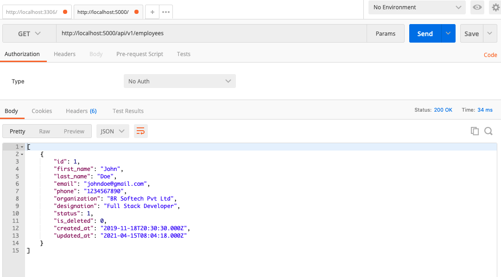Image resolution: width=501 pixels, height=277 pixels.
Task: Collapse the JSON array at line 1
Action: tap(22, 147)
